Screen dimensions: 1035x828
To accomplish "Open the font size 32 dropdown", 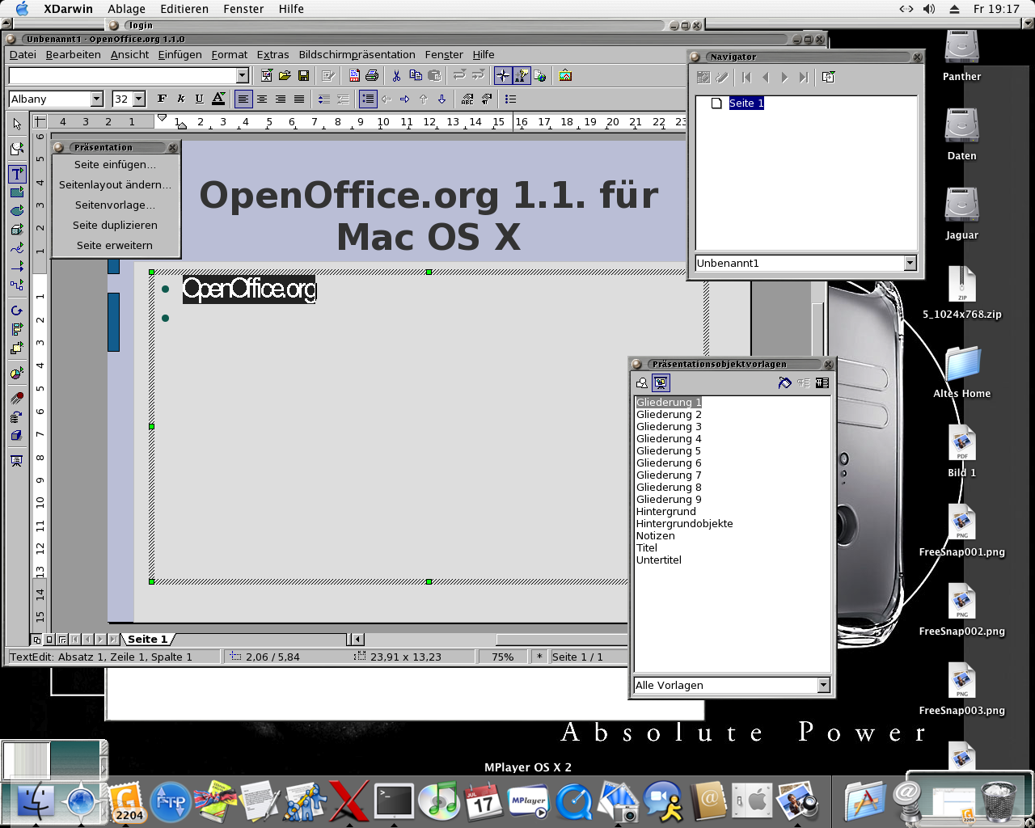I will click(139, 99).
